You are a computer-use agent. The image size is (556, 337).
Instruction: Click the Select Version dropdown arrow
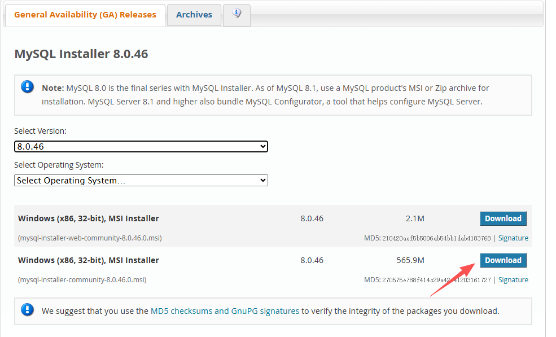[262, 147]
